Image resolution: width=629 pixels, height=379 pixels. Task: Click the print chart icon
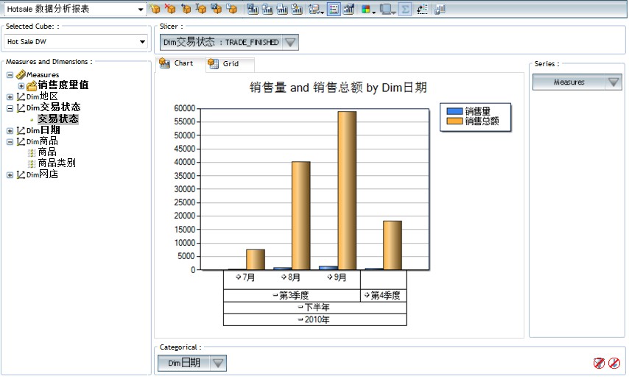282,9
